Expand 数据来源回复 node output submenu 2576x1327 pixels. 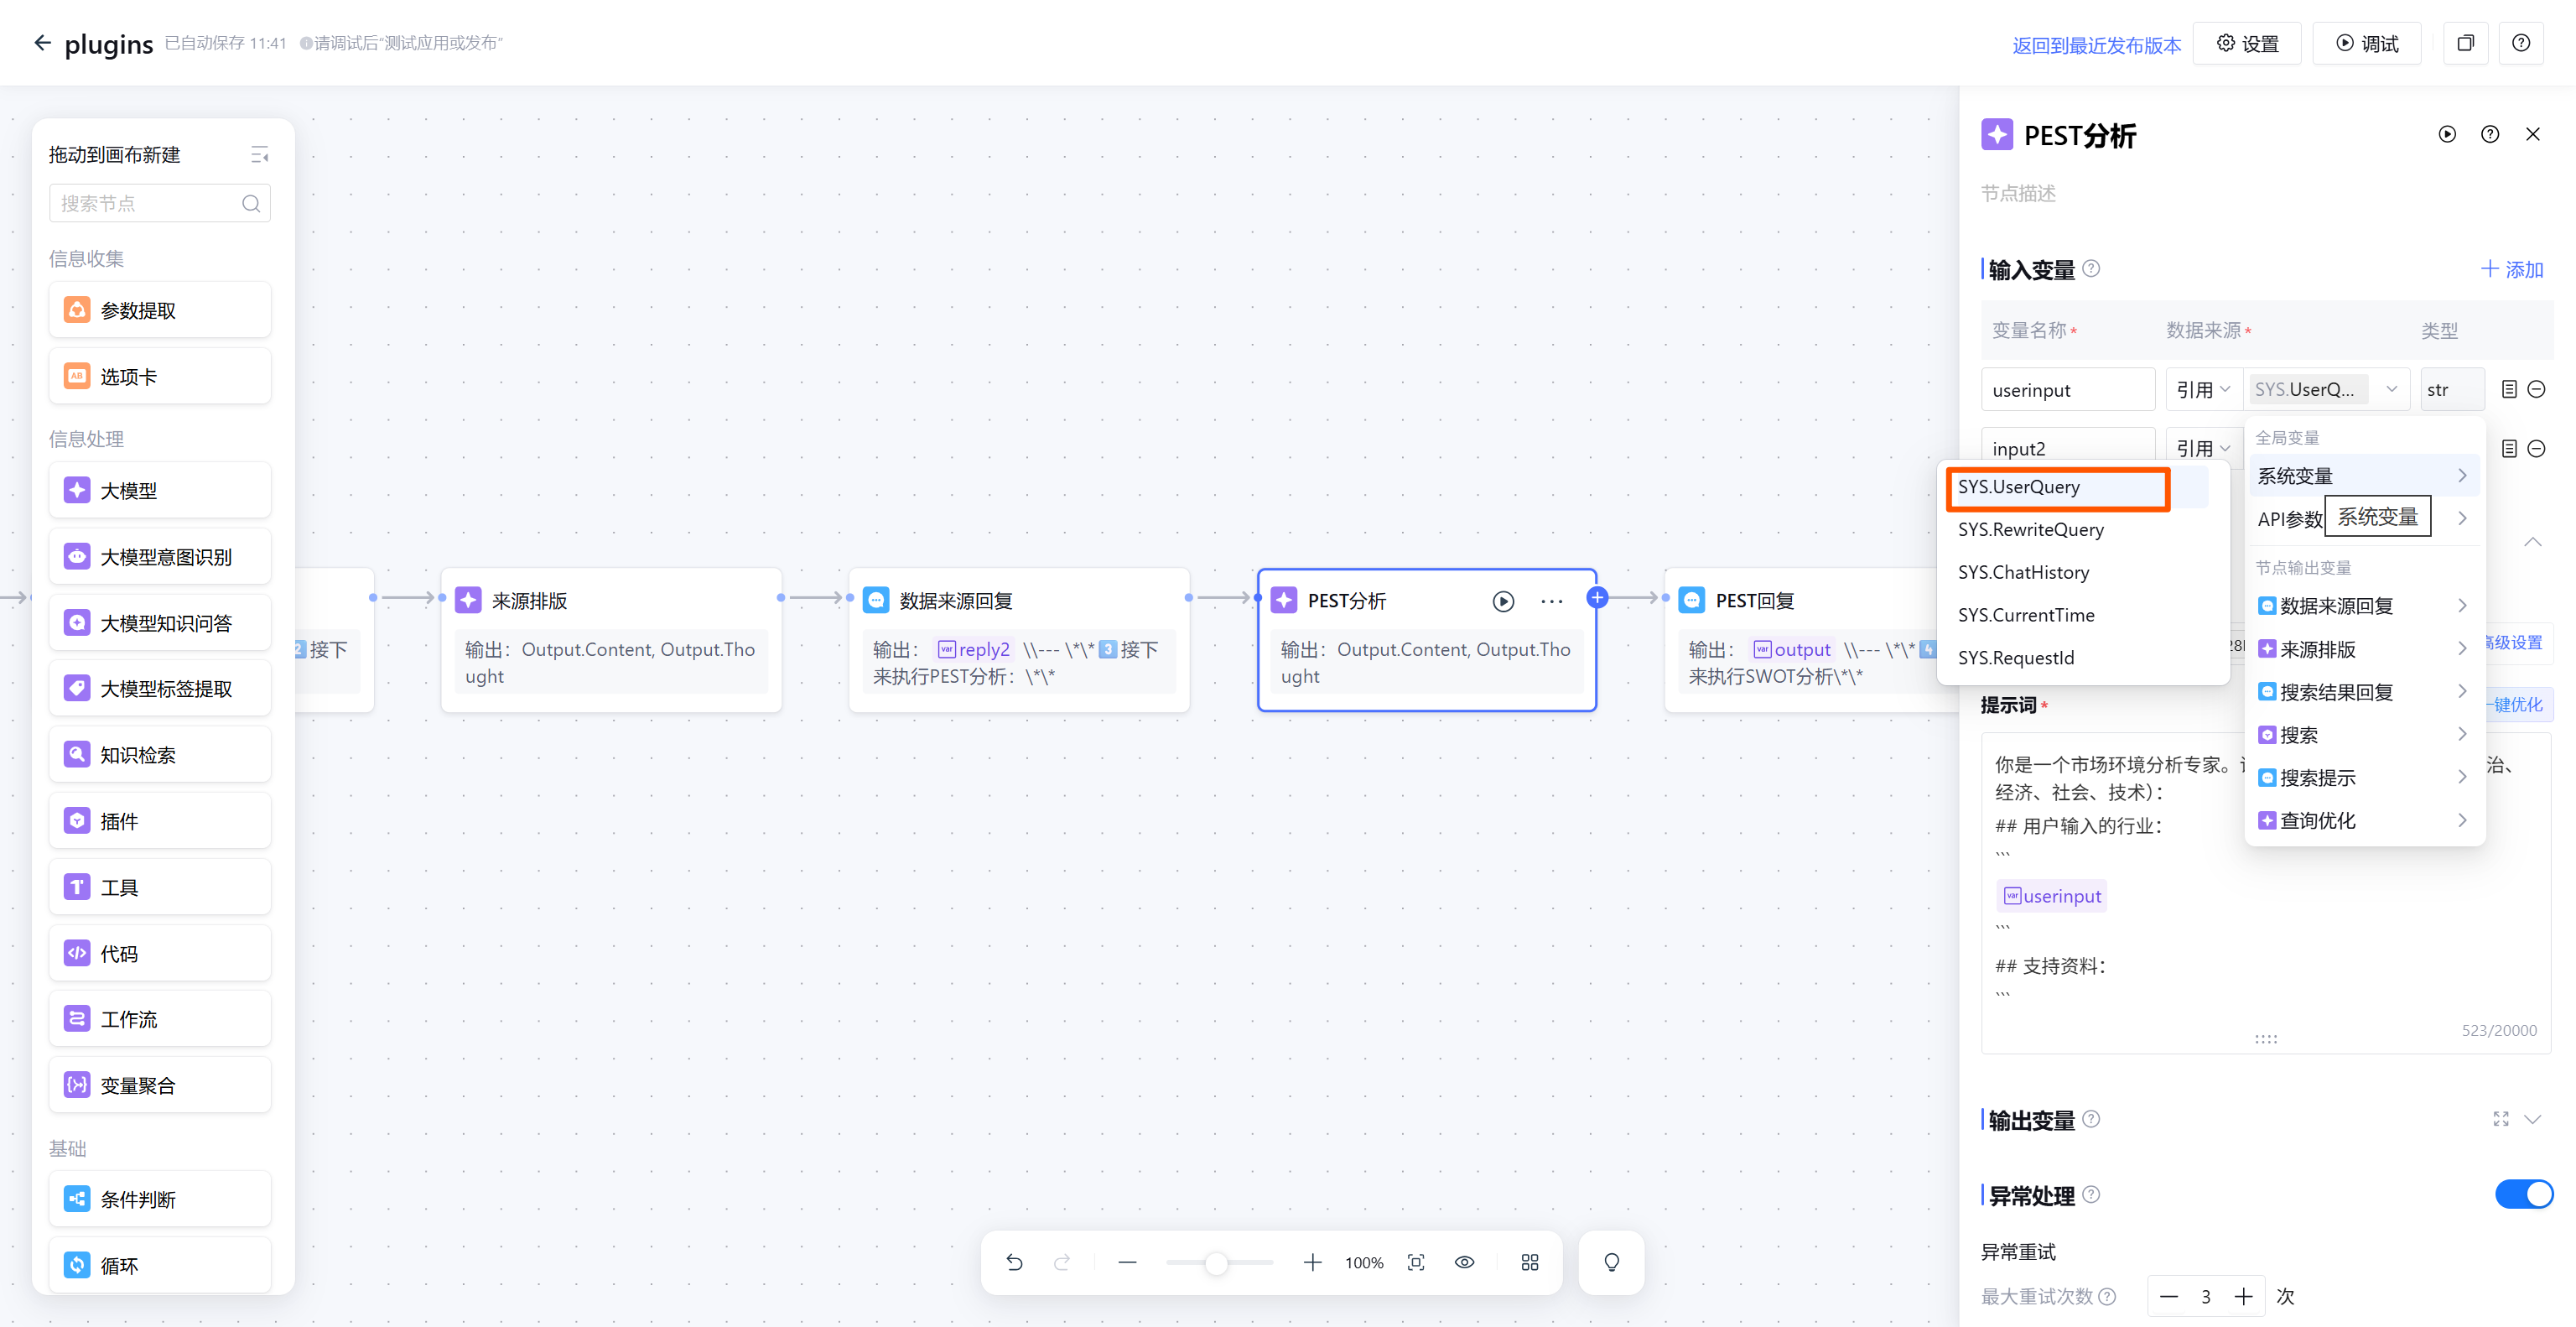coord(2362,606)
